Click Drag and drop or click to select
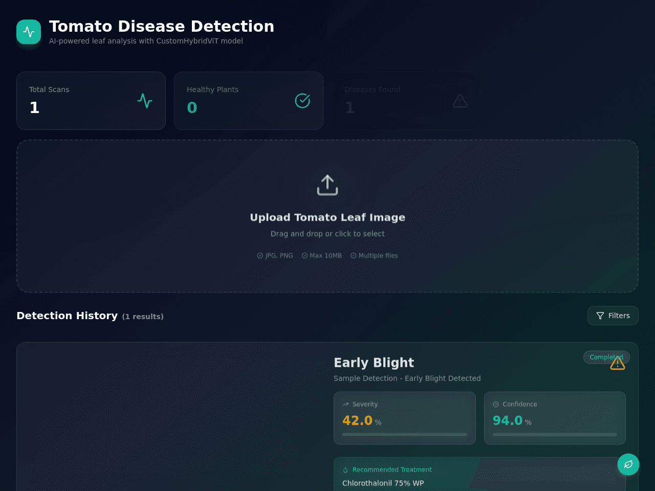 pos(327,234)
